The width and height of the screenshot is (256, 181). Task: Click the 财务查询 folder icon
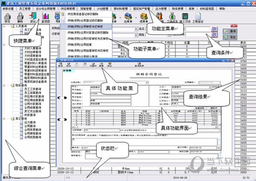13,85
